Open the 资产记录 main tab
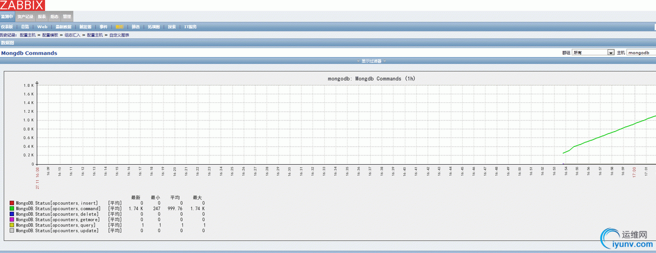656x253 pixels. [25, 17]
